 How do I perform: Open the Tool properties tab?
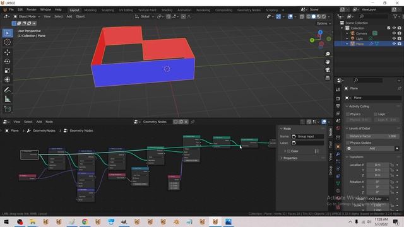coord(338,90)
